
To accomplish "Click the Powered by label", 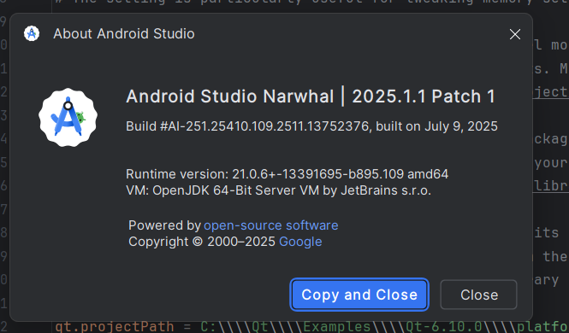I will point(165,225).
